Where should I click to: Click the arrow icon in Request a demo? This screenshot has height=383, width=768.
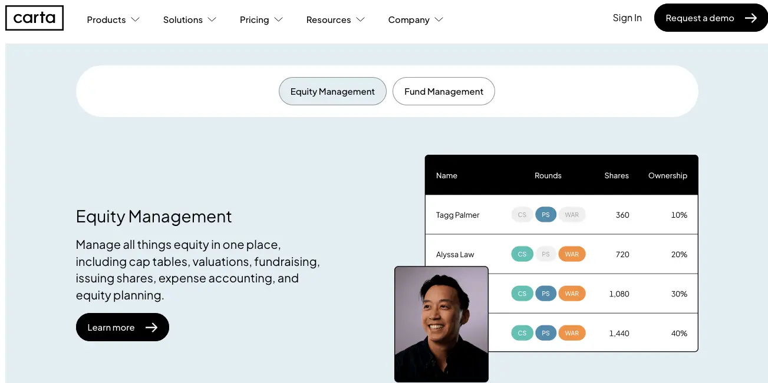pos(751,18)
